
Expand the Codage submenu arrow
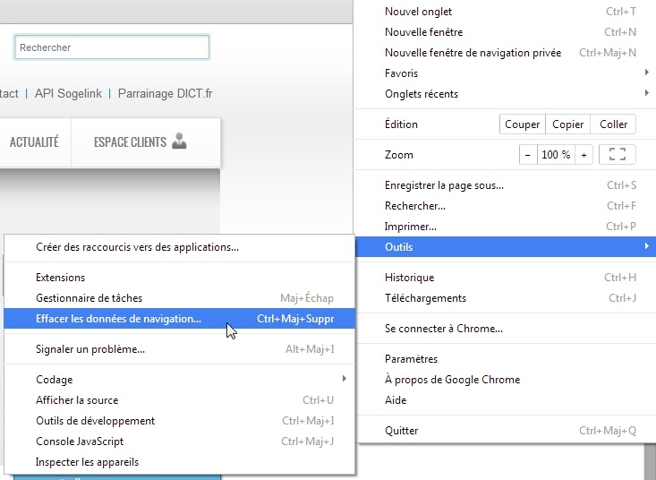point(345,379)
